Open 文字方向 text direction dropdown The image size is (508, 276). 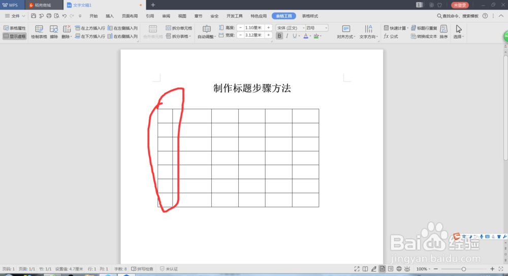coord(368,32)
